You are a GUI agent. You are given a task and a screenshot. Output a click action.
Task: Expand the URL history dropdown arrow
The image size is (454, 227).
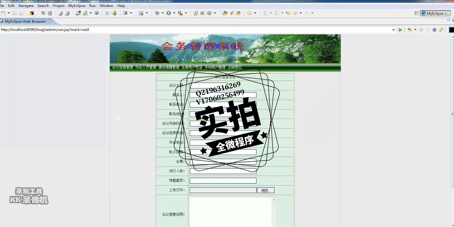click(x=393, y=30)
